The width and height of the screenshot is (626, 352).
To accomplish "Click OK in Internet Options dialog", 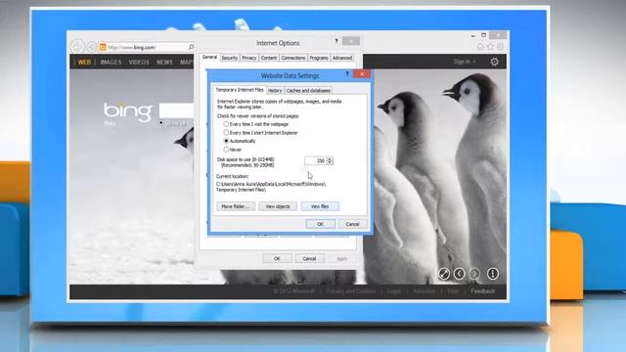I will pos(277,258).
